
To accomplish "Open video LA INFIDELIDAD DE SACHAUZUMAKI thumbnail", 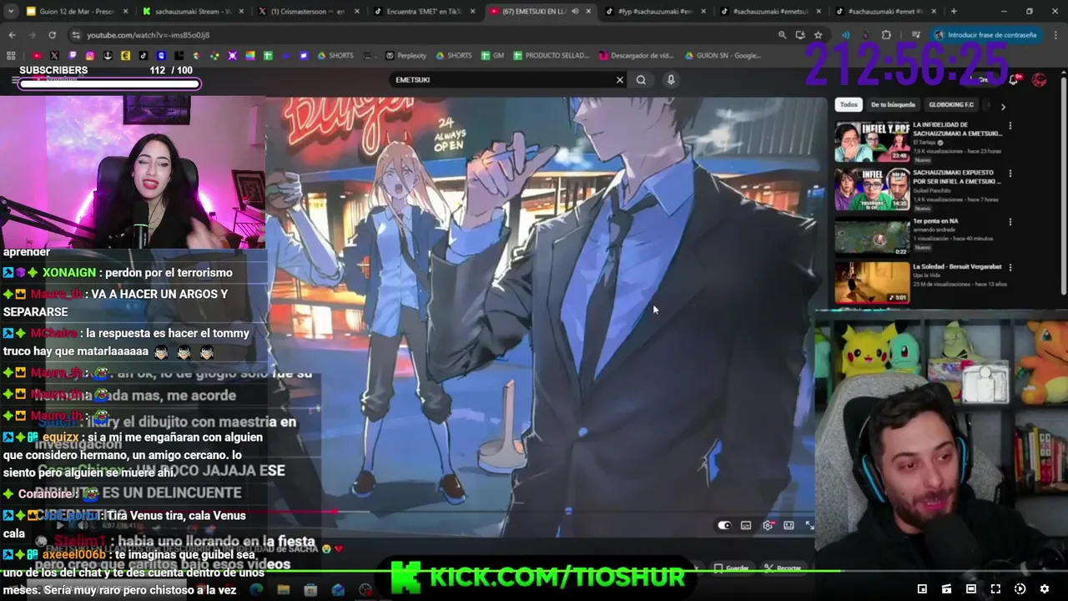I will point(872,142).
